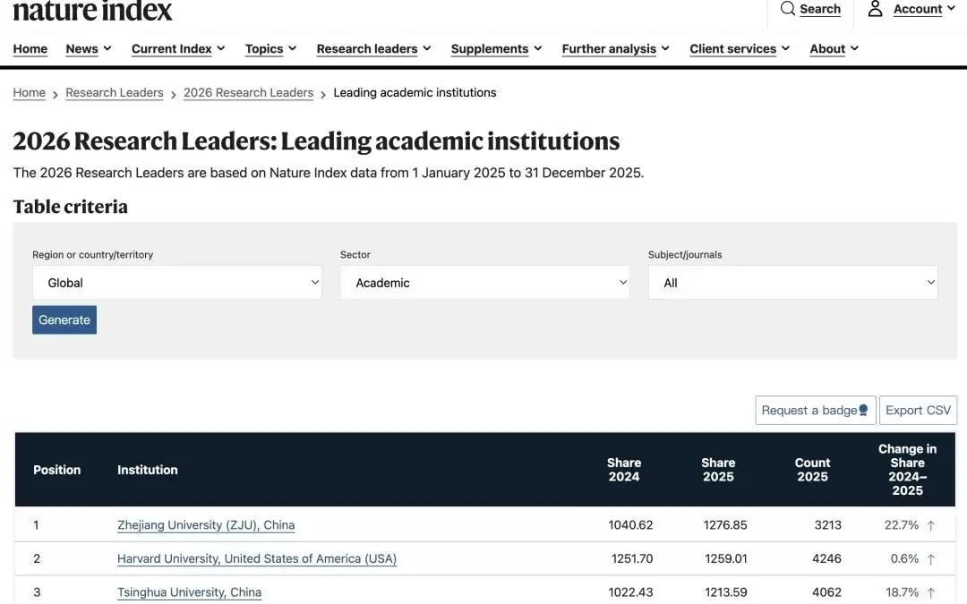Click the 1251.70 Share 2024 value

[x=632, y=558]
